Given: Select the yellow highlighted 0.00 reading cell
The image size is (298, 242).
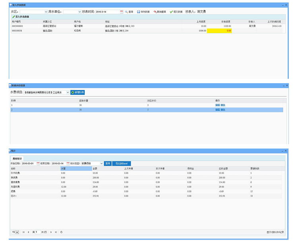Looking at the screenshot, I should point(219,31).
